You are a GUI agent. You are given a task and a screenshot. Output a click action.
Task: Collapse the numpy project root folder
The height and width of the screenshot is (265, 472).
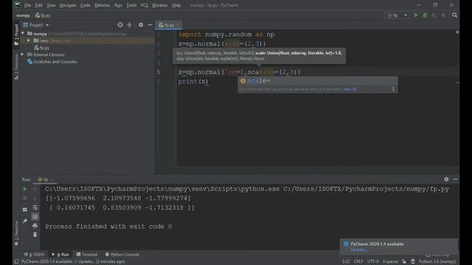(23, 33)
